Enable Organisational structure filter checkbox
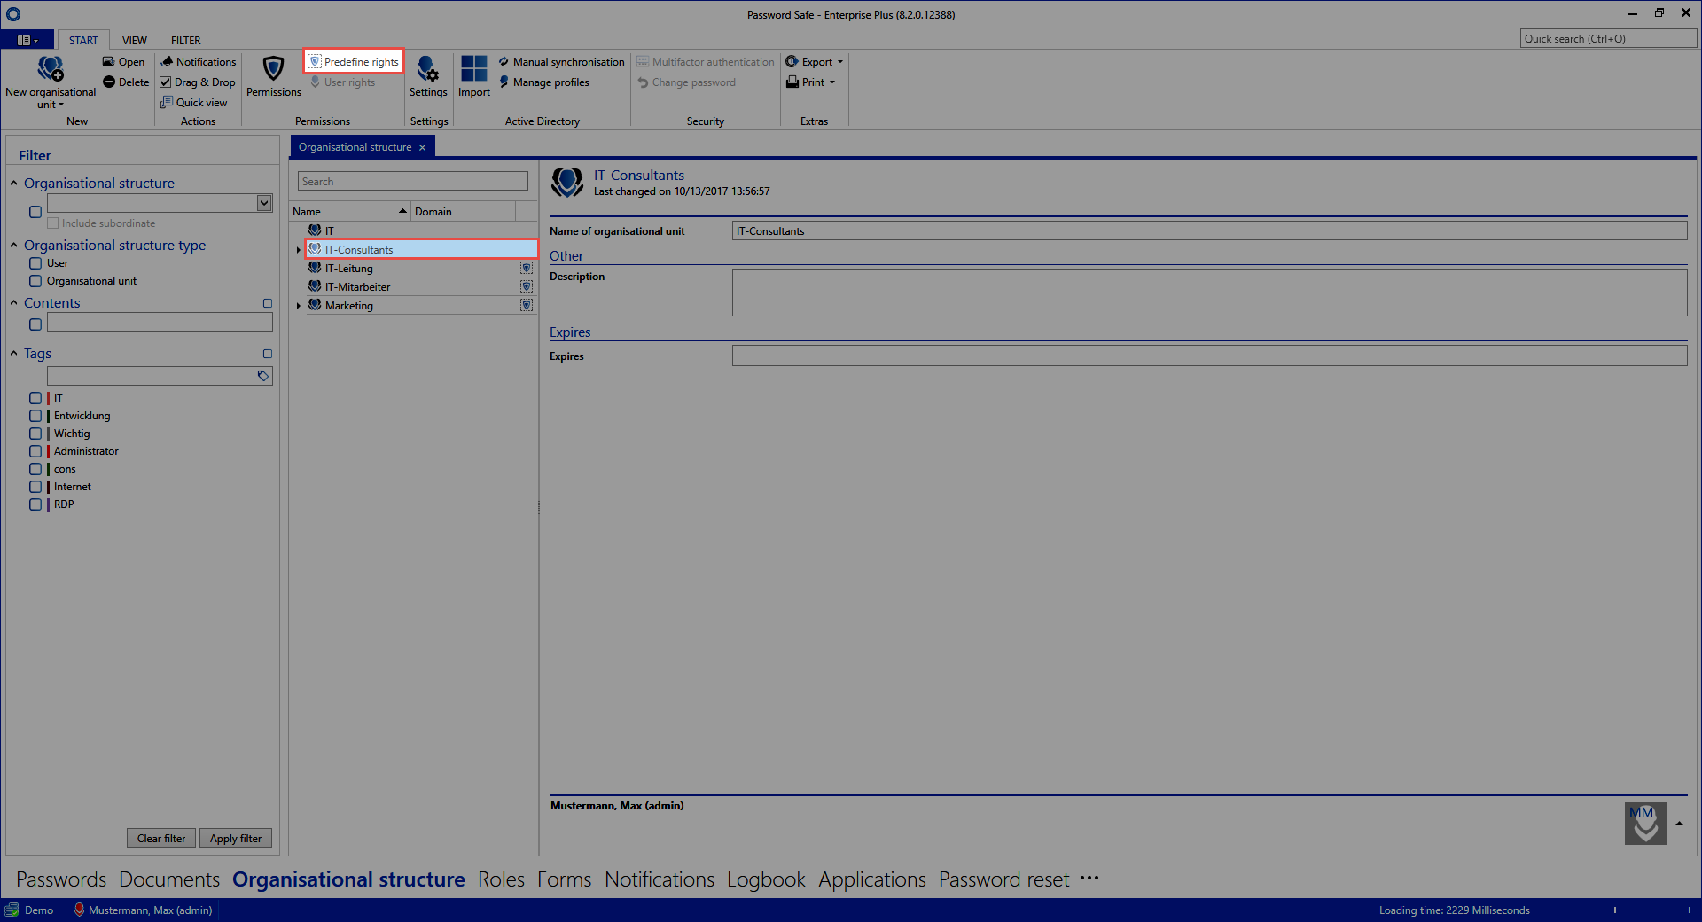The width and height of the screenshot is (1702, 922). [35, 212]
